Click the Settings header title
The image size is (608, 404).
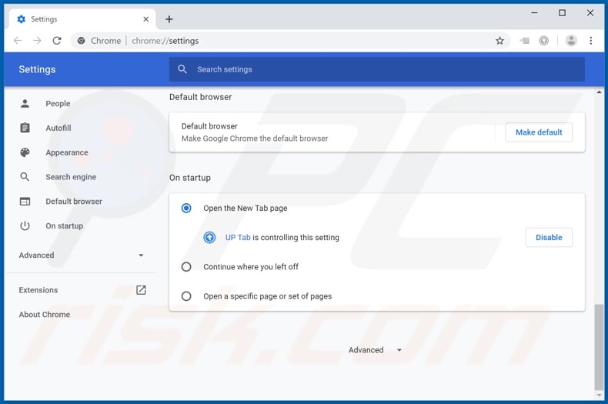[x=37, y=69]
